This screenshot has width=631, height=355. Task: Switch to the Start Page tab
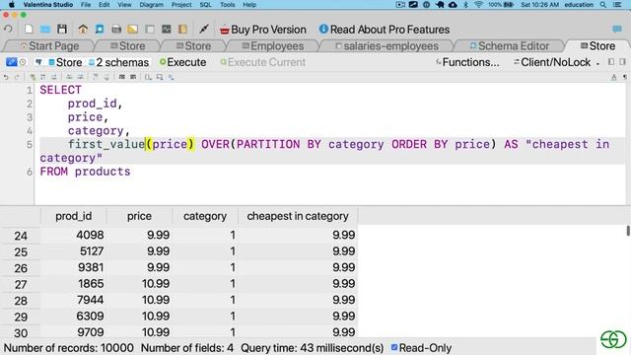point(49,46)
